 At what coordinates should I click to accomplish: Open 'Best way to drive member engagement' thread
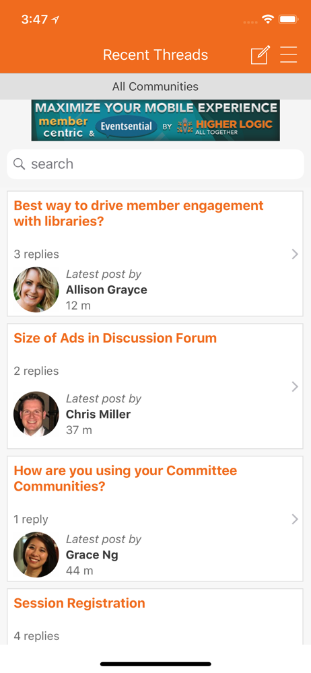139,213
